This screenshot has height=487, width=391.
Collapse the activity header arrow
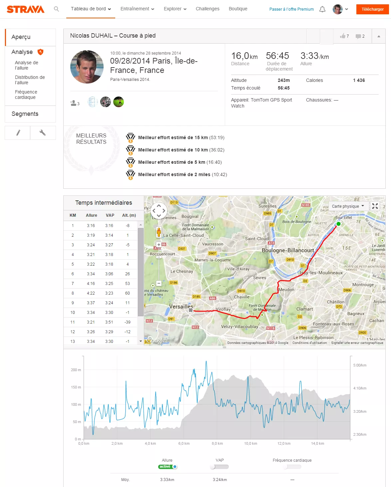click(379, 36)
